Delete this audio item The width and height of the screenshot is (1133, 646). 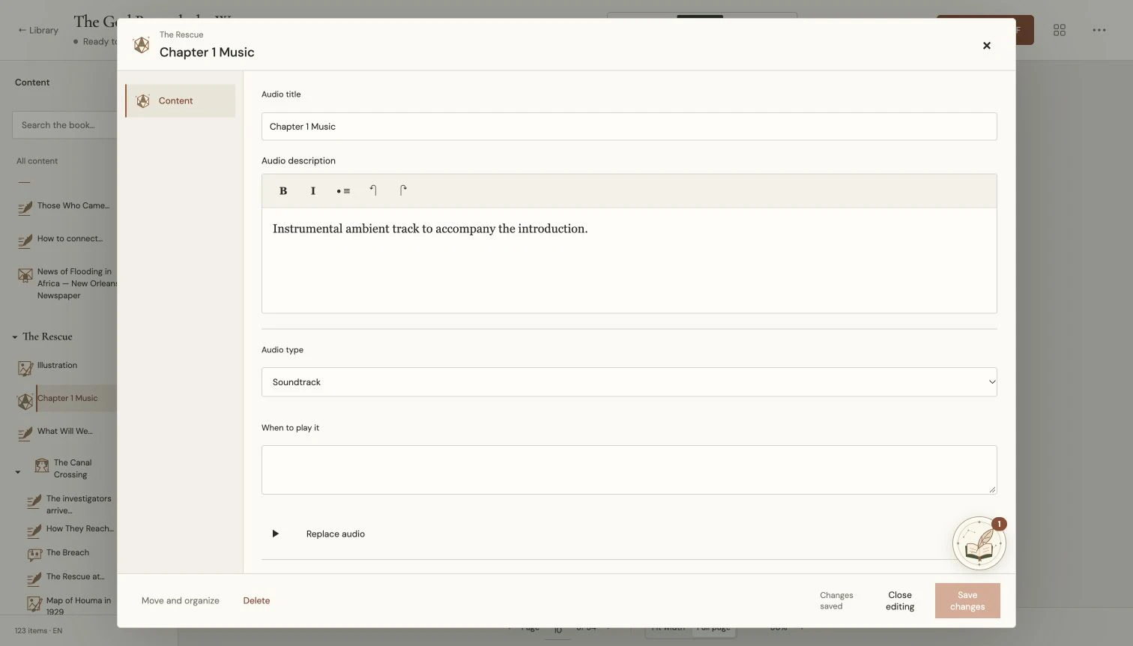tap(256, 600)
